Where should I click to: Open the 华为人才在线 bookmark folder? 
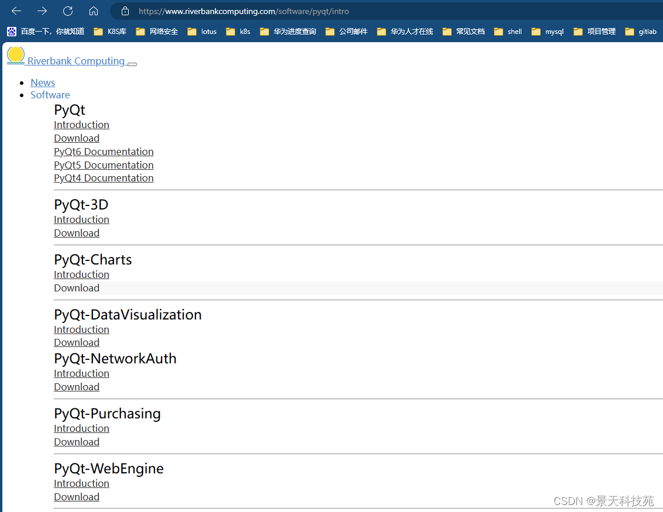405,31
